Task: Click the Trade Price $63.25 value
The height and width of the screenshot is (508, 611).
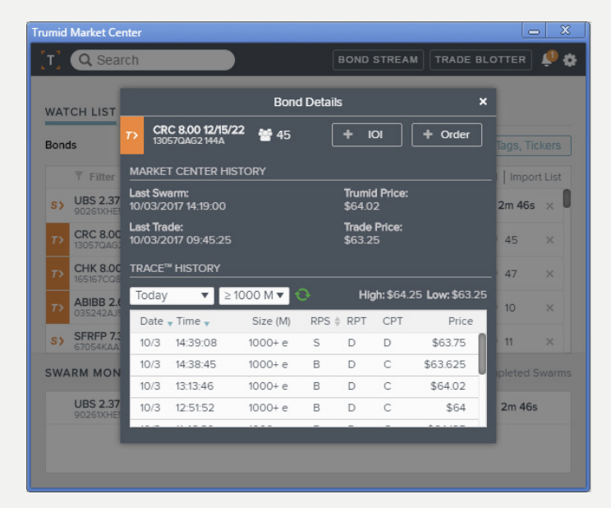Action: [x=361, y=240]
